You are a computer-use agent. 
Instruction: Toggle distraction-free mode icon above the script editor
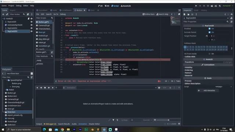point(180,10)
